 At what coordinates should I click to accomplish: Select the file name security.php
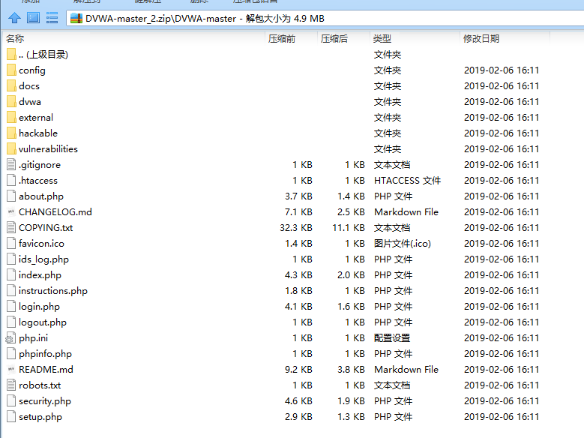(45, 401)
